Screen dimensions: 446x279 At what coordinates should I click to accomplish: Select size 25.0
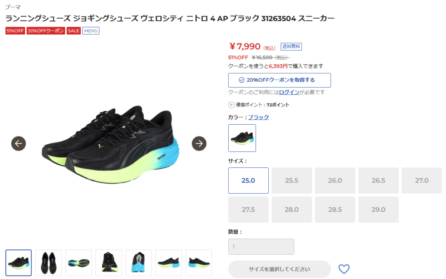(248, 180)
